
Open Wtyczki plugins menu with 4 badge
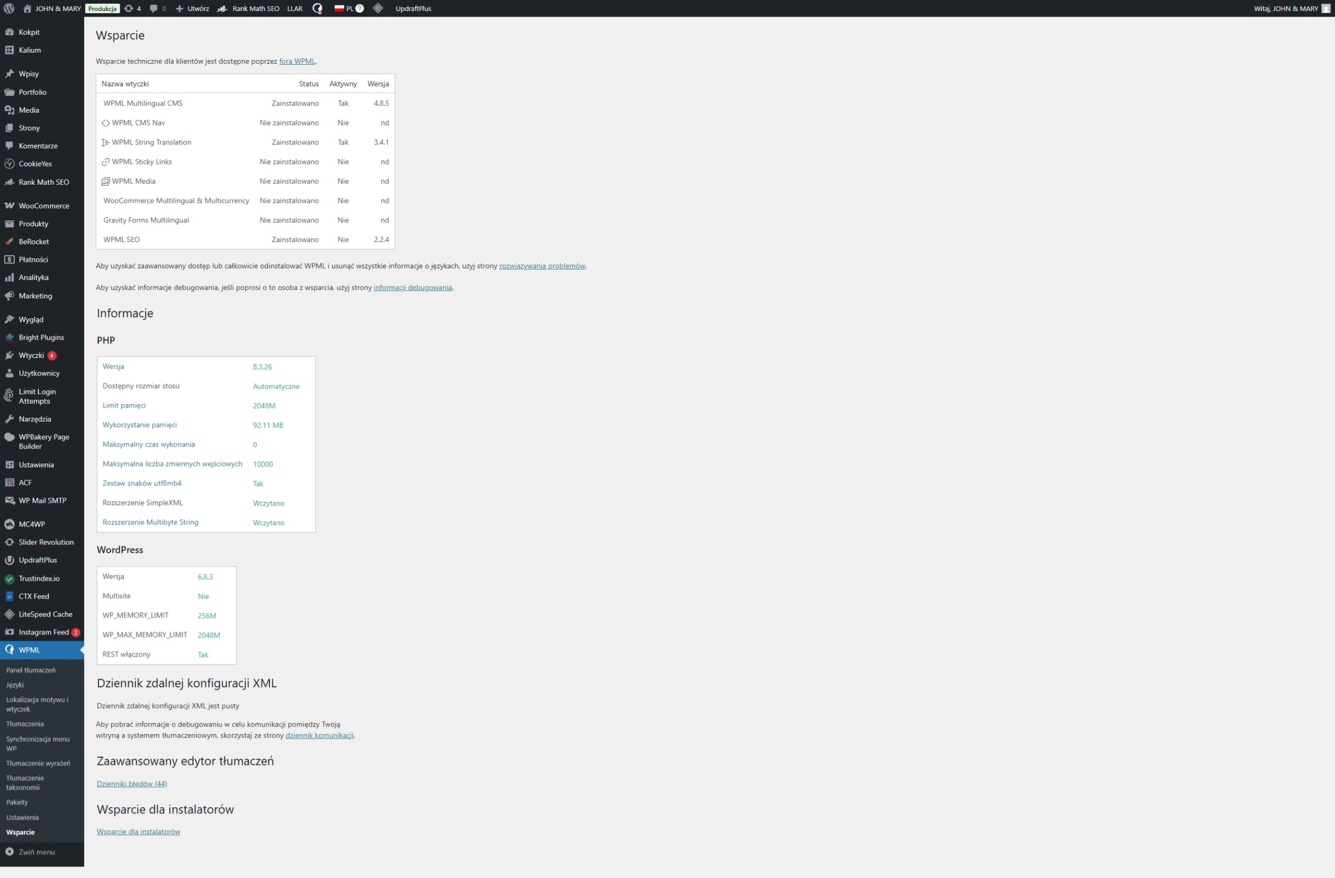[x=31, y=356]
